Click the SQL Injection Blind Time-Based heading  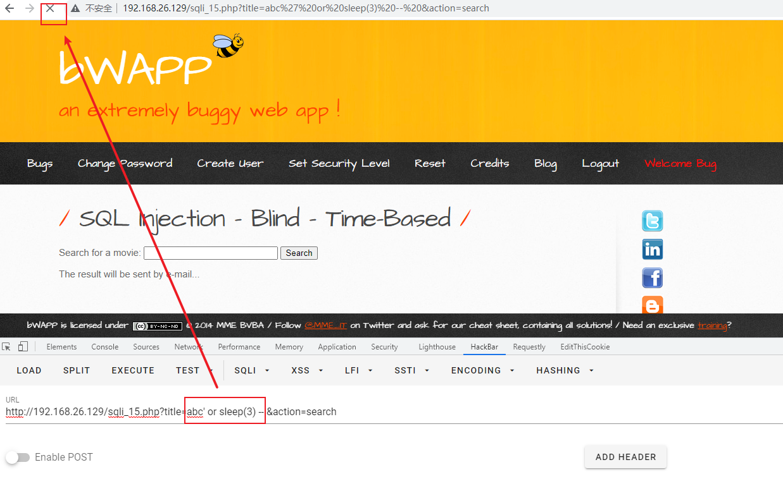coord(265,219)
